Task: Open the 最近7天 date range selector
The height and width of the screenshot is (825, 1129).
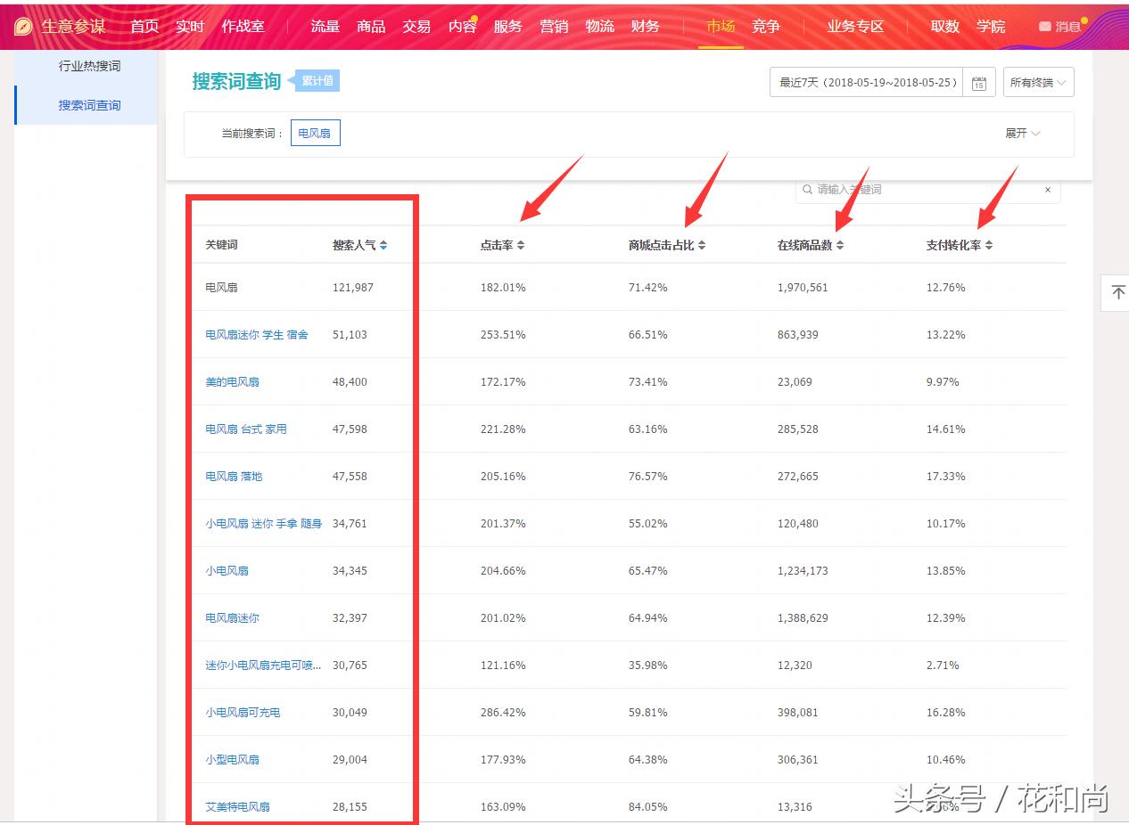Action: click(863, 82)
